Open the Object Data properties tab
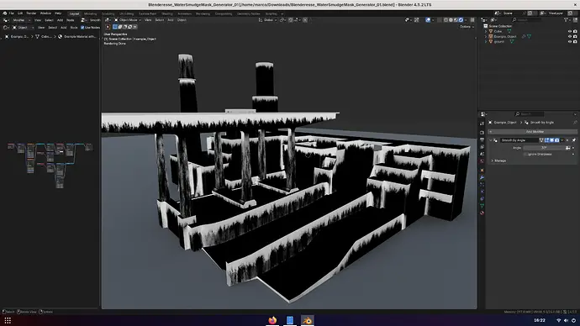Viewport: 580px width, 326px height. (x=482, y=206)
